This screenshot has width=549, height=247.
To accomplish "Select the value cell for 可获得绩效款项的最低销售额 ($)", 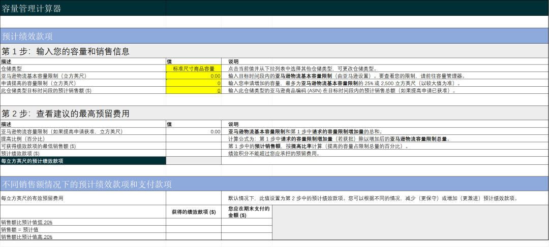I will pos(194,146).
